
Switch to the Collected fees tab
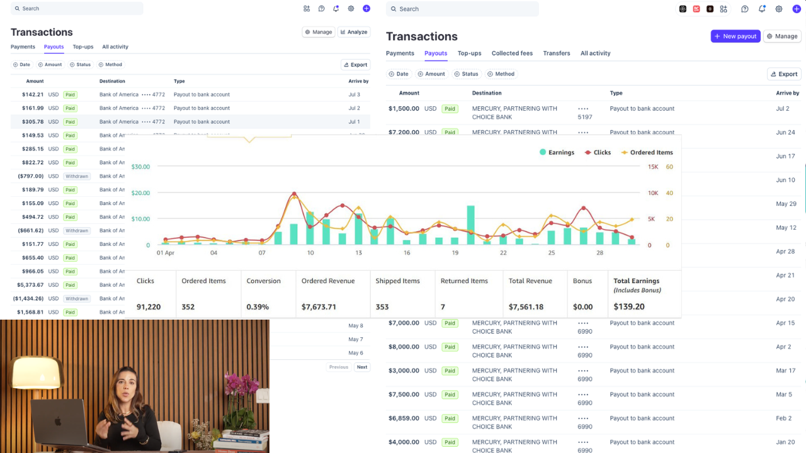pyautogui.click(x=512, y=53)
